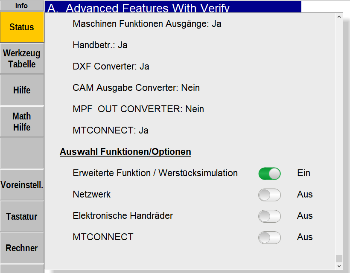This screenshot has height=273, width=350.
Task: Click the Ein label beside Erweiterte Funktion
Action: click(x=303, y=173)
